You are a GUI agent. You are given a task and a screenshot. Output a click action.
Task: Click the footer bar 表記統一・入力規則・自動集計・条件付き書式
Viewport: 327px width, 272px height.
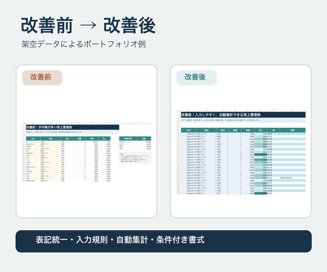pyautogui.click(x=163, y=241)
